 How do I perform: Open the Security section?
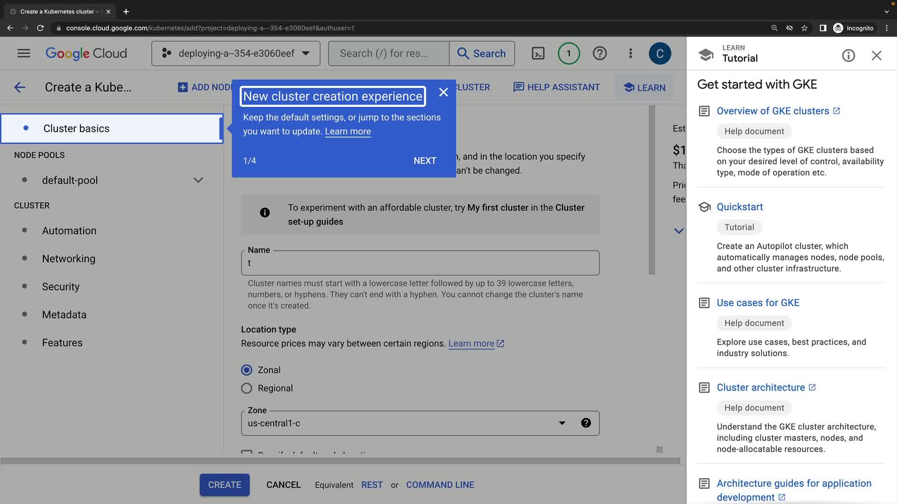[61, 287]
